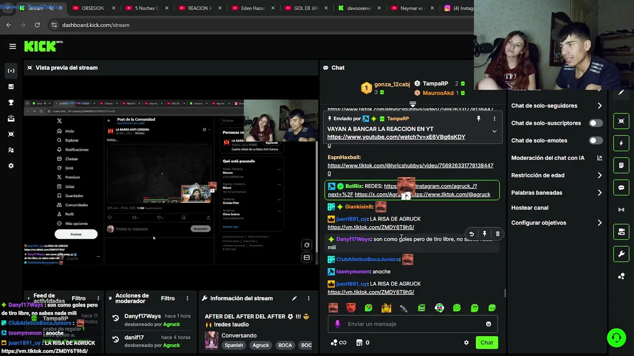Toggle Chat de solo-suscriptores switch
Viewport: 634px width, 356px height.
pyautogui.click(x=596, y=123)
